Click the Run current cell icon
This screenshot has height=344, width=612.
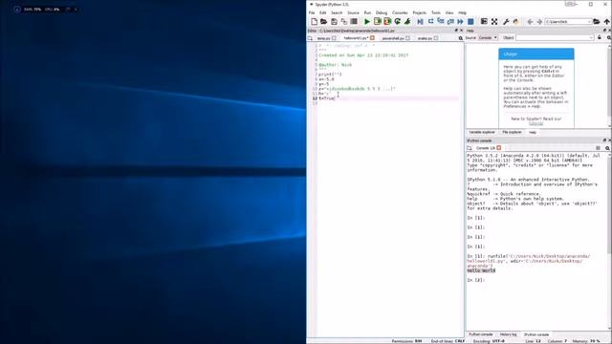point(378,22)
